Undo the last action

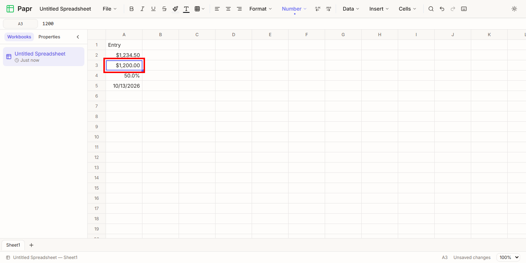click(442, 9)
